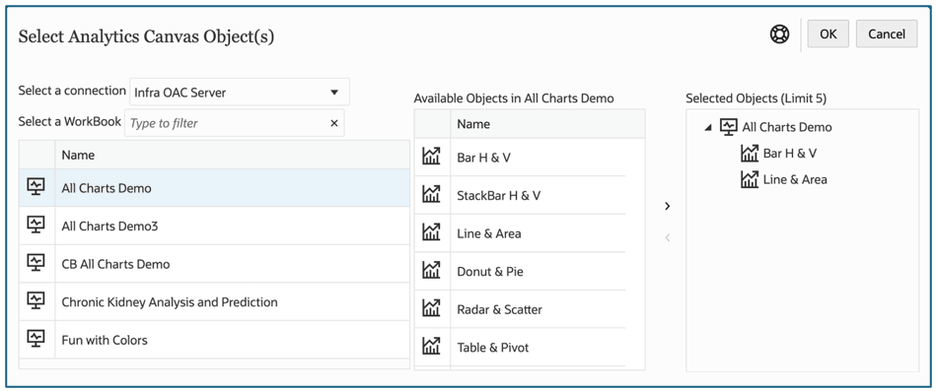Select StackBar H & V canvas object
The width and height of the screenshot is (937, 391).
pyautogui.click(x=520, y=195)
